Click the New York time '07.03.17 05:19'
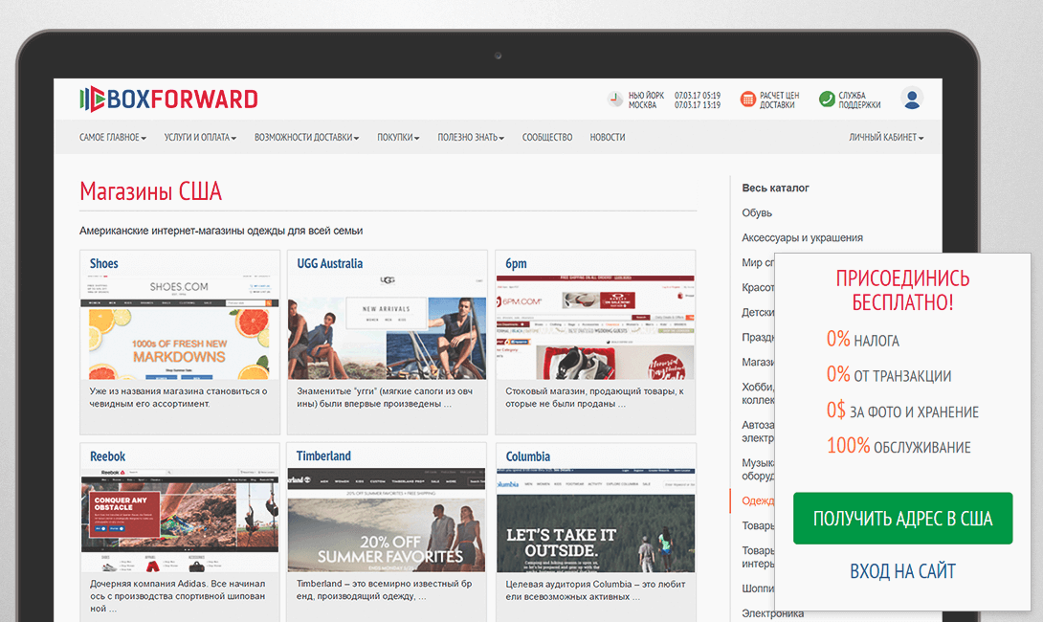This screenshot has width=1043, height=622. coord(698,95)
